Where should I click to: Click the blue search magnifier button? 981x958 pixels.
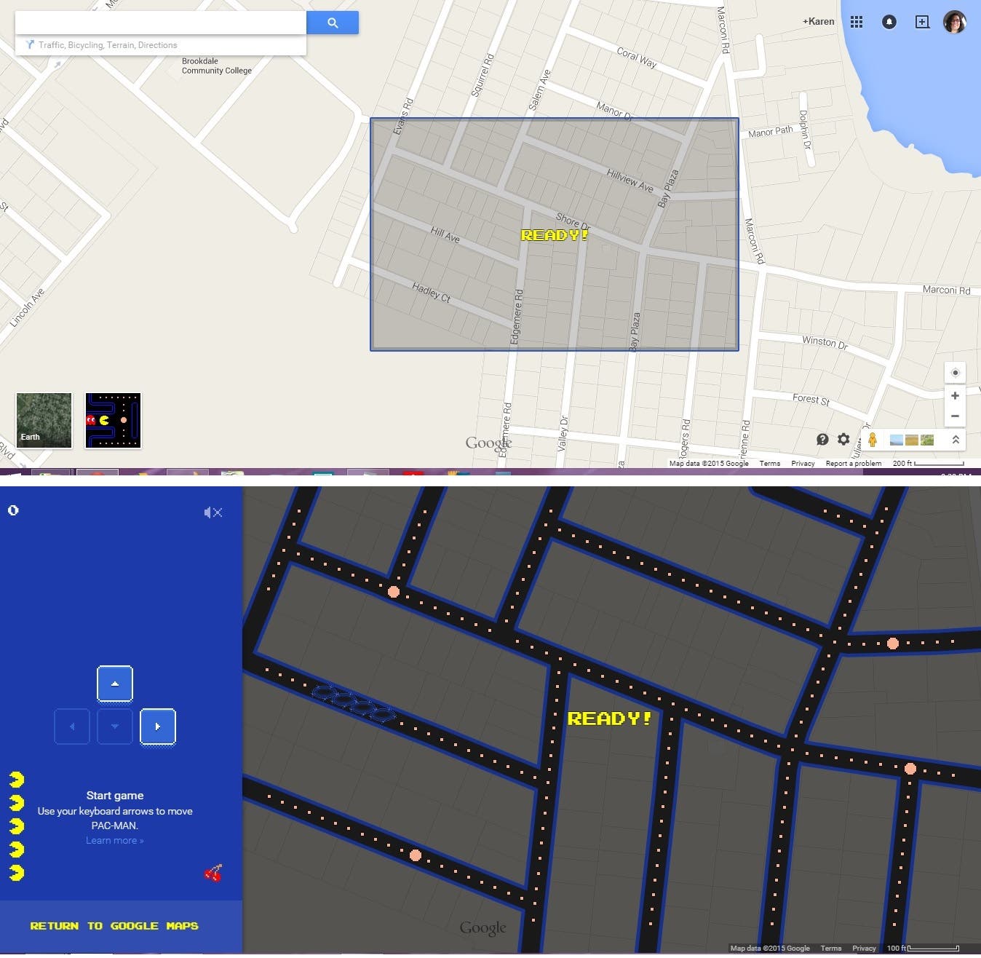pos(333,23)
